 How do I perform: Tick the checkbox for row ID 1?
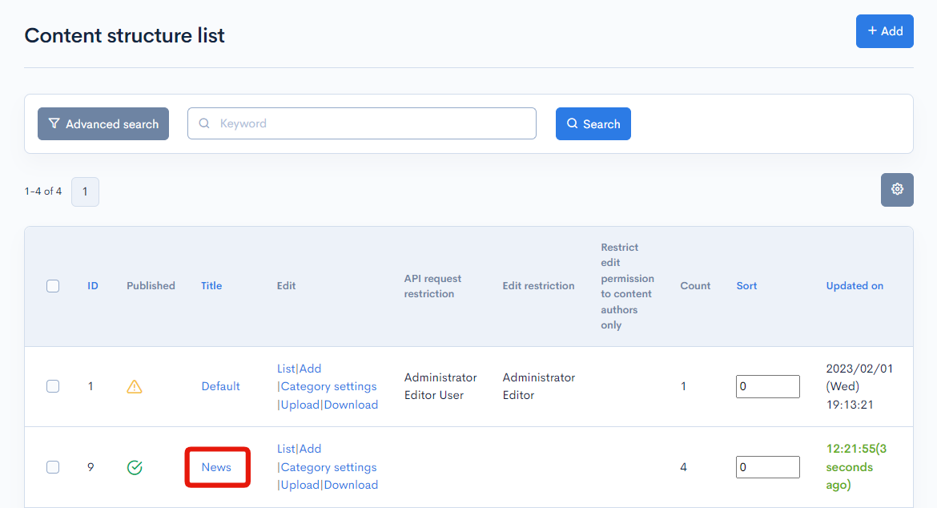[x=53, y=385]
